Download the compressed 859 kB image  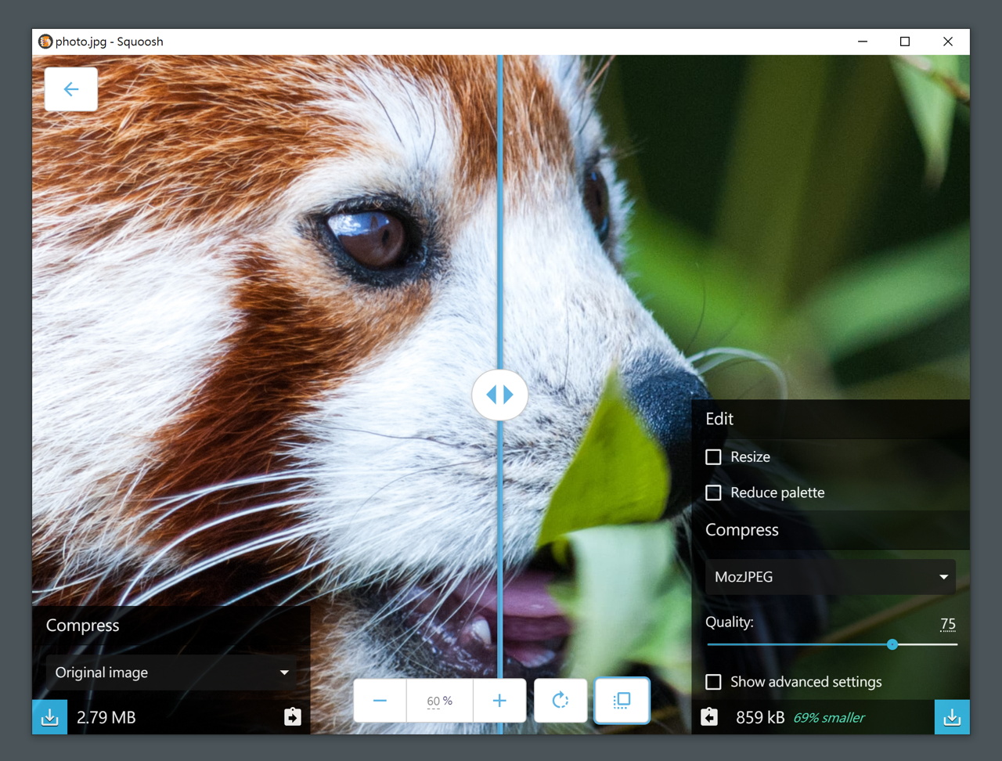coord(952,717)
